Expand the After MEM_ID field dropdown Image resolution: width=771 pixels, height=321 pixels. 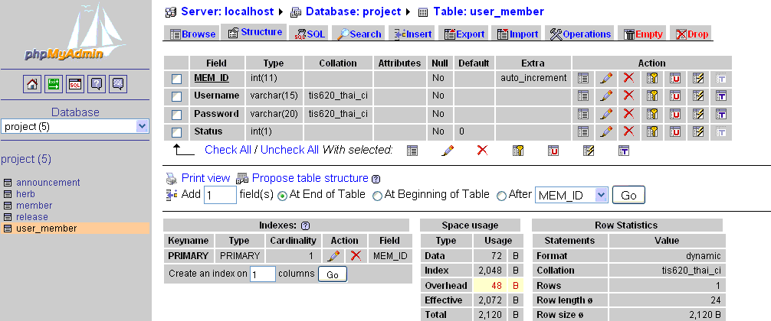coord(600,196)
